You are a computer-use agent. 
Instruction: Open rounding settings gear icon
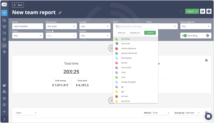pyautogui.click(x=207, y=36)
